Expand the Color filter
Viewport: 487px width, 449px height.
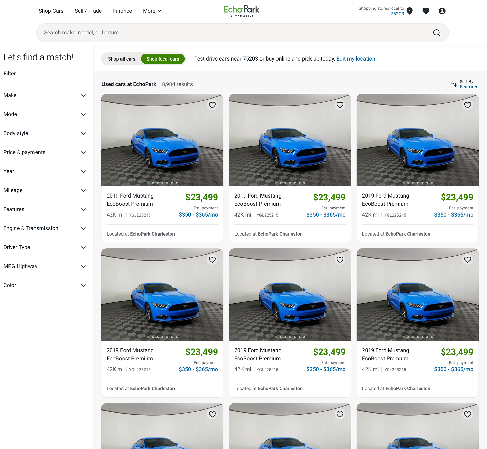[x=45, y=285]
